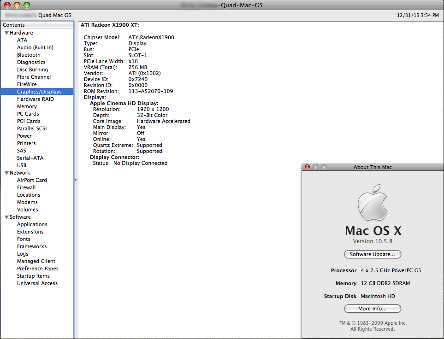Image resolution: width=444 pixels, height=339 pixels.
Task: Click the ATI Radeon X1900 XT heading
Action: point(110,25)
